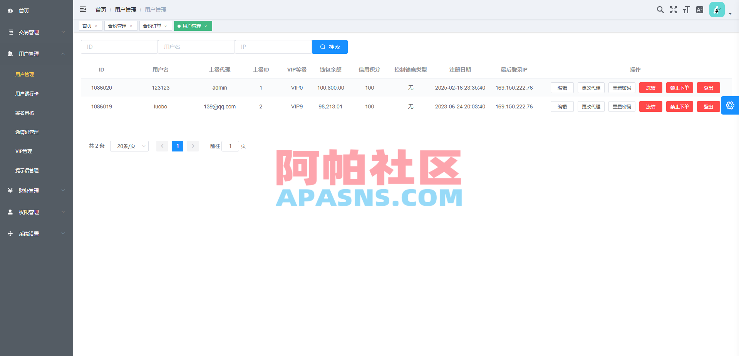Open the floating gear settings panel
The width and height of the screenshot is (739, 356).
(x=730, y=105)
